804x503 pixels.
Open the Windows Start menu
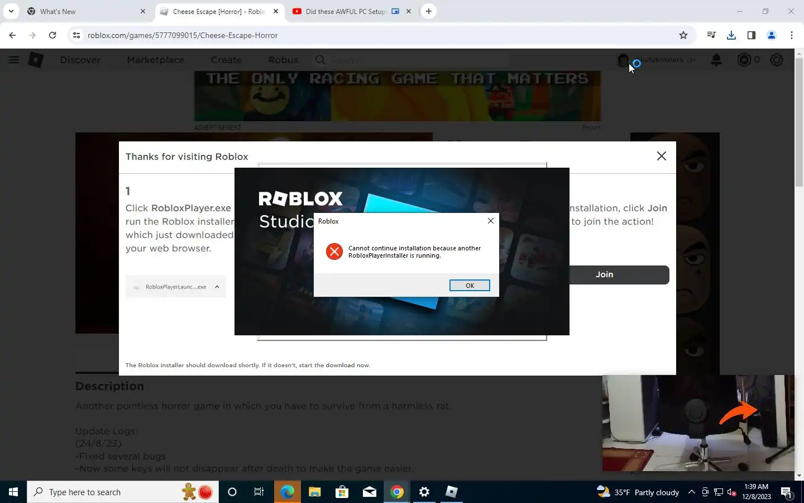(x=13, y=492)
